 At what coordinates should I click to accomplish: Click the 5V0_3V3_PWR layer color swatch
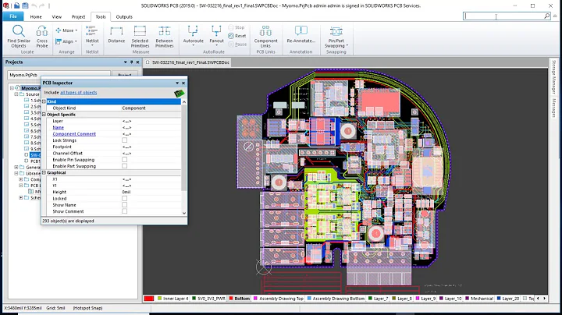[x=194, y=298]
